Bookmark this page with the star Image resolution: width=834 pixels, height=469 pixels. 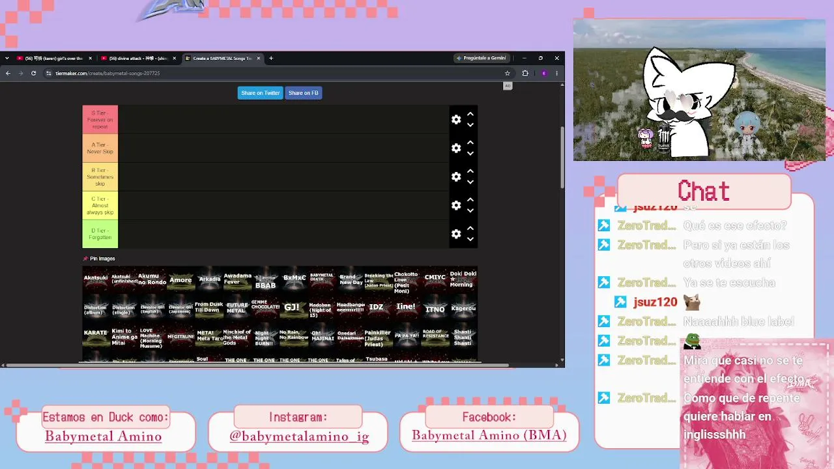(x=507, y=74)
